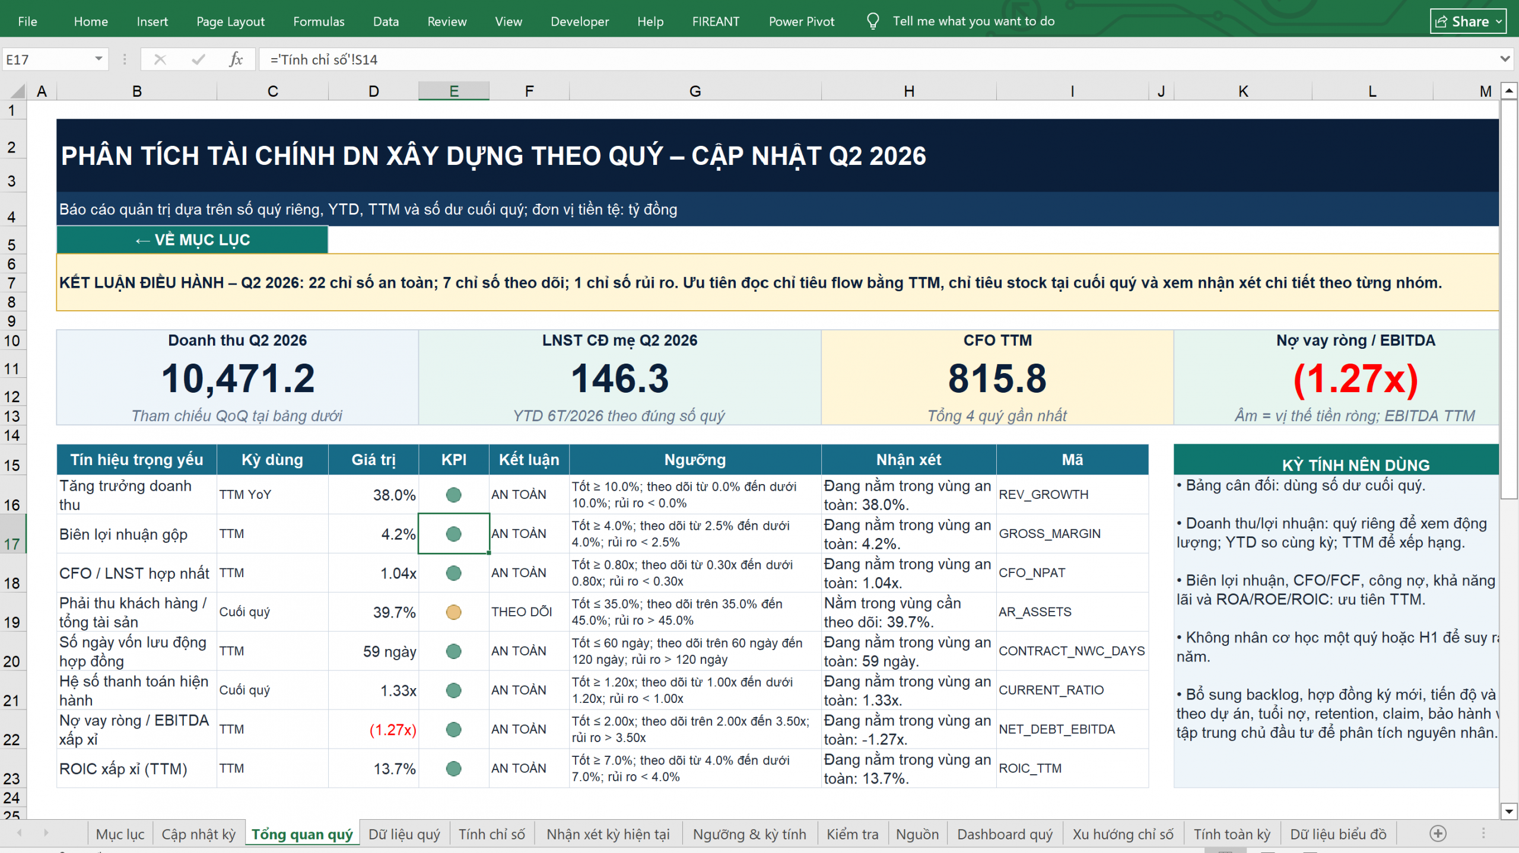Open Nhận xét kỳ hiện tại sheet
This screenshot has width=1519, height=853.
click(608, 834)
